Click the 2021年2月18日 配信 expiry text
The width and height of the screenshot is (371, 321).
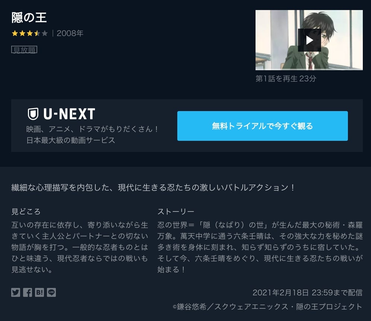click(307, 293)
